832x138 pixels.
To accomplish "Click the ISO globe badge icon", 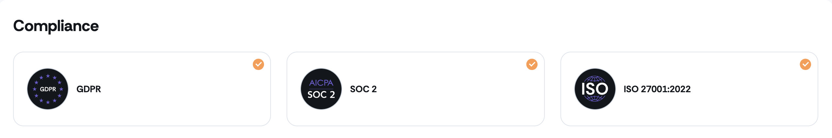I will coord(595,89).
